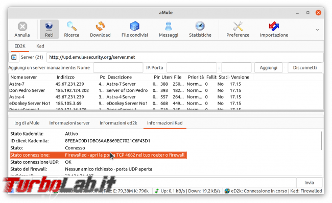332x203 pixels.
Task: Click the Kad info panel scrollbar
Action: pyautogui.click(x=321, y=141)
